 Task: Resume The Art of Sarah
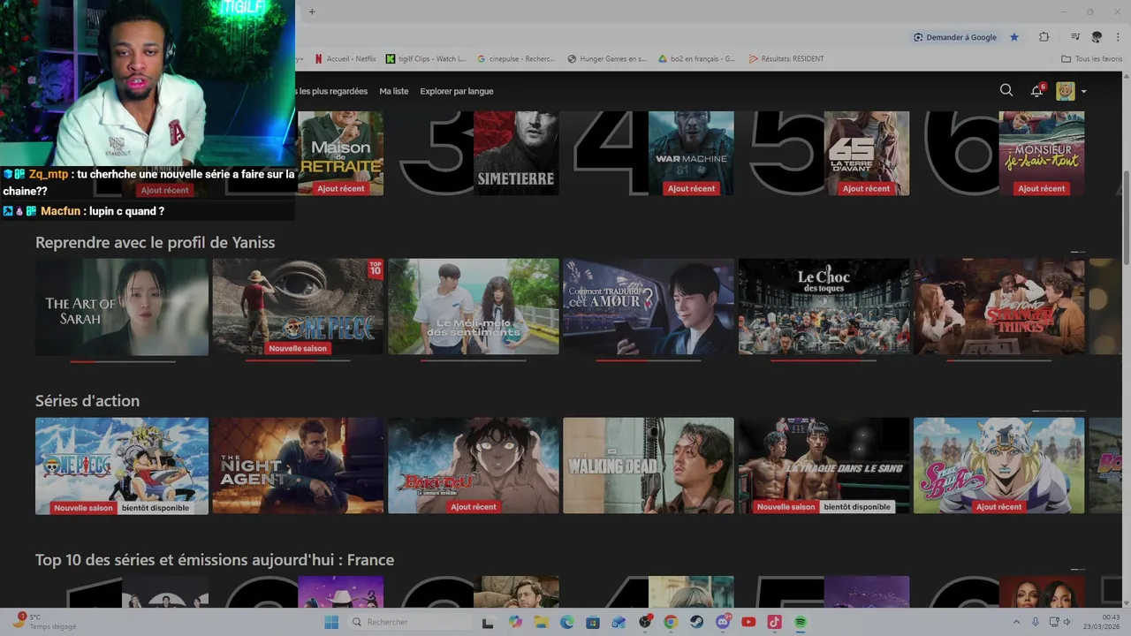click(122, 307)
